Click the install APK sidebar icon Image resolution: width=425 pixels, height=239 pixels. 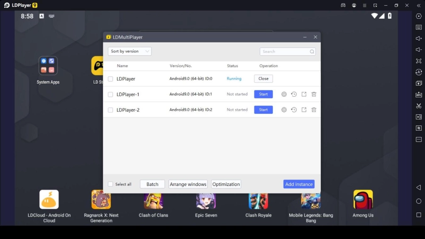coord(419,95)
